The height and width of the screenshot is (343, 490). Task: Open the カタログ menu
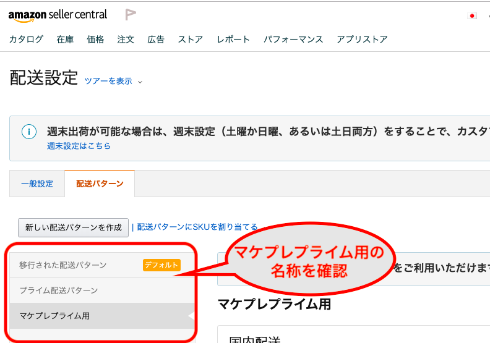26,40
